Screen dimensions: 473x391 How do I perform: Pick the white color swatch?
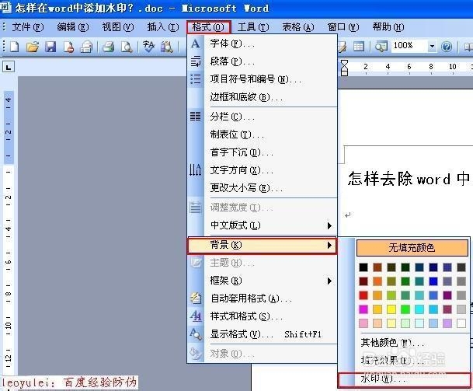pos(461,323)
